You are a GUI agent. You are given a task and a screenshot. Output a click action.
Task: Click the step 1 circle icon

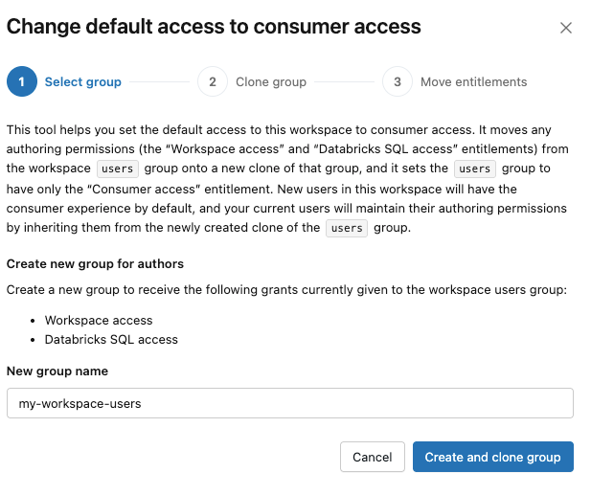pos(21,81)
